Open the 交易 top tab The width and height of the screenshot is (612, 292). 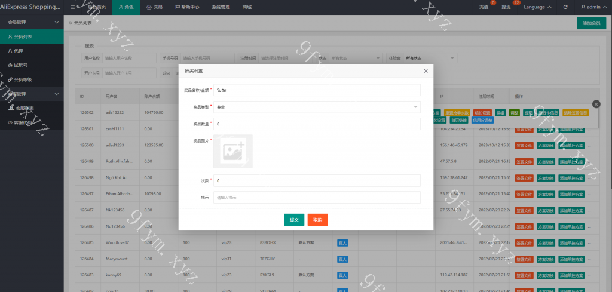[155, 7]
